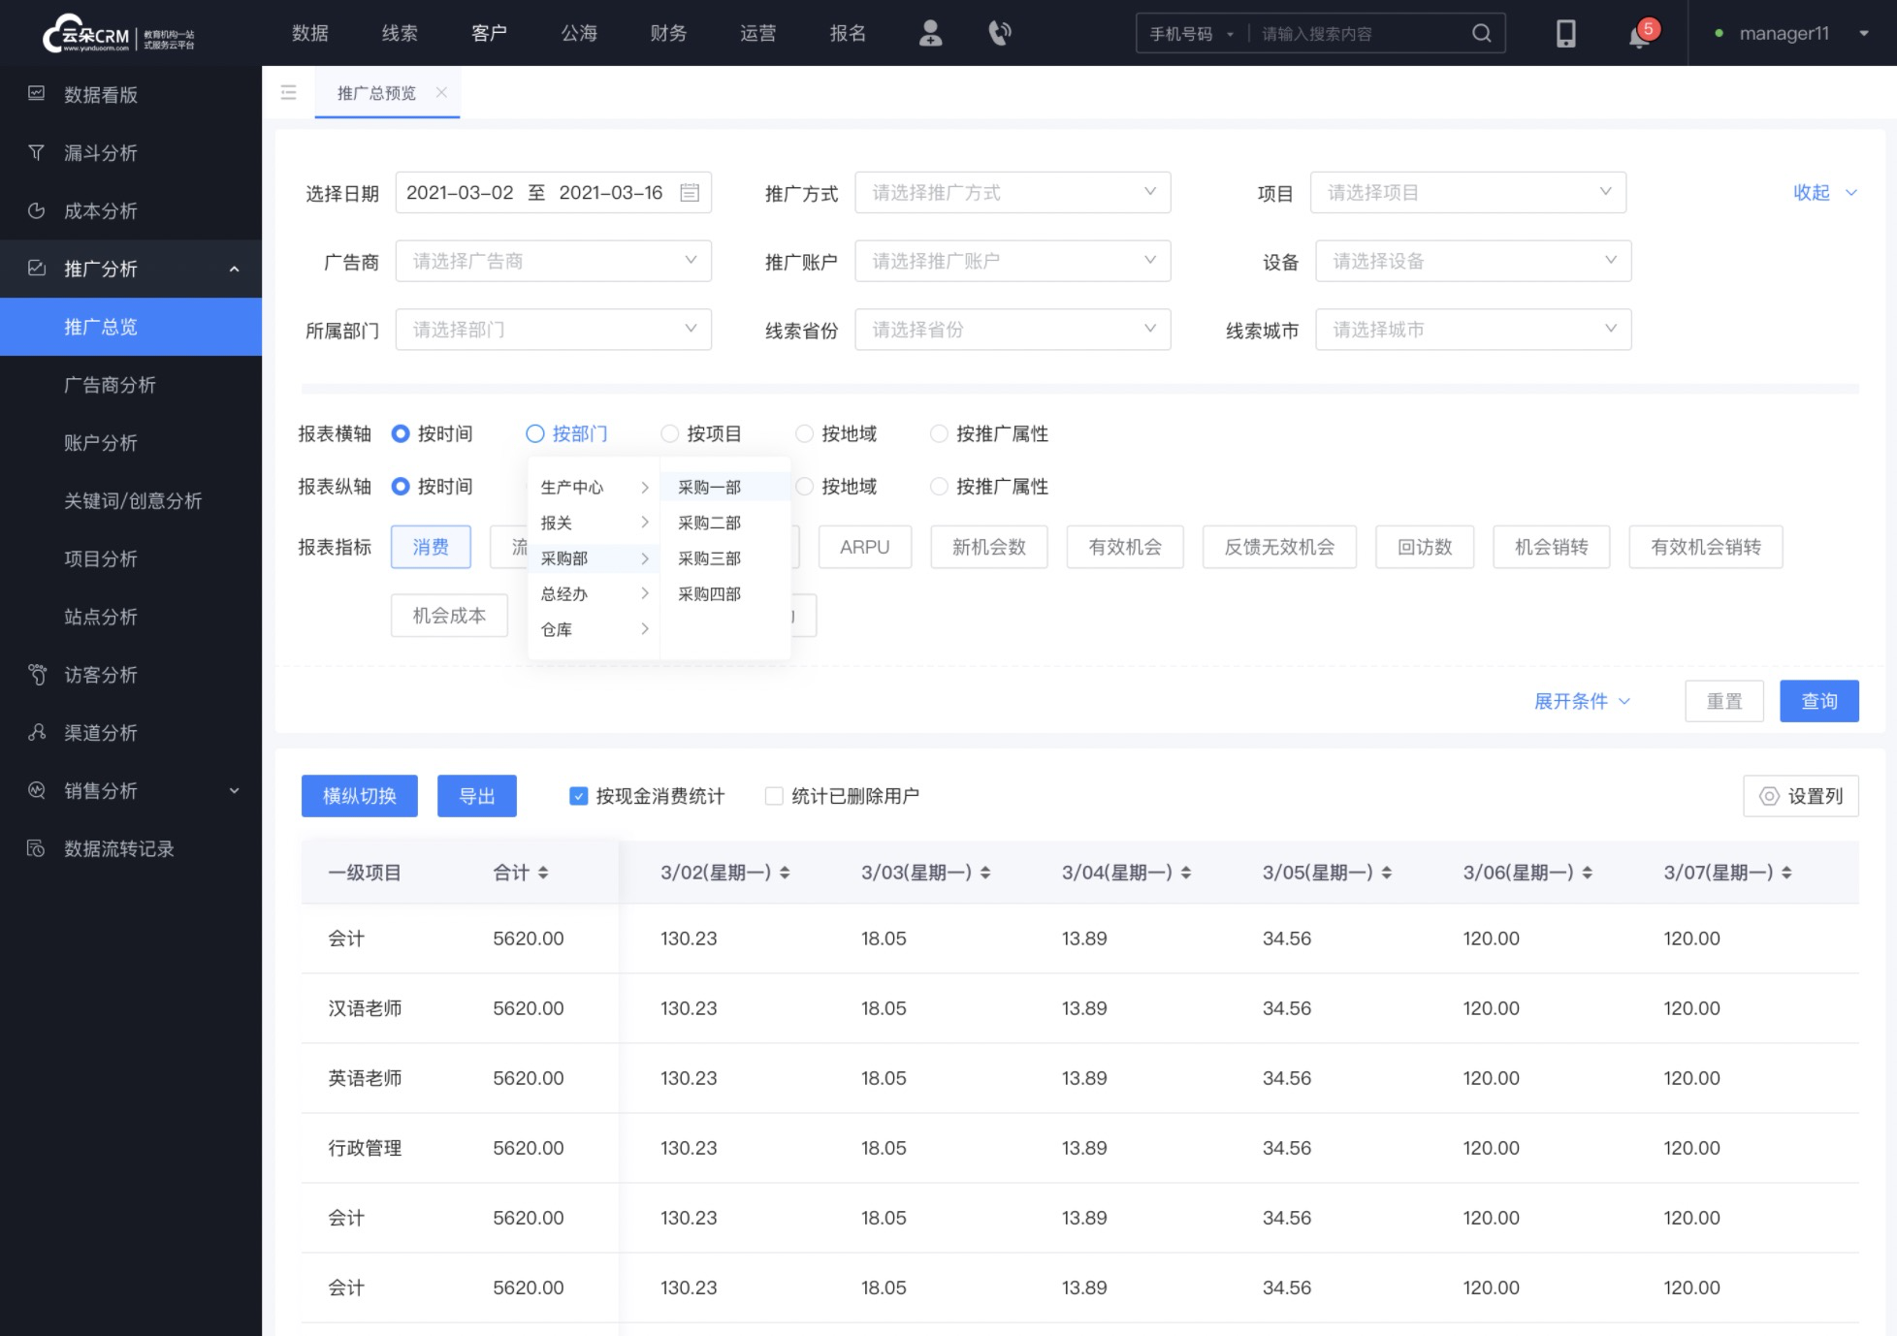1897x1336 pixels.
Task: Click 推广分析 menu item in sidebar
Action: (130, 269)
